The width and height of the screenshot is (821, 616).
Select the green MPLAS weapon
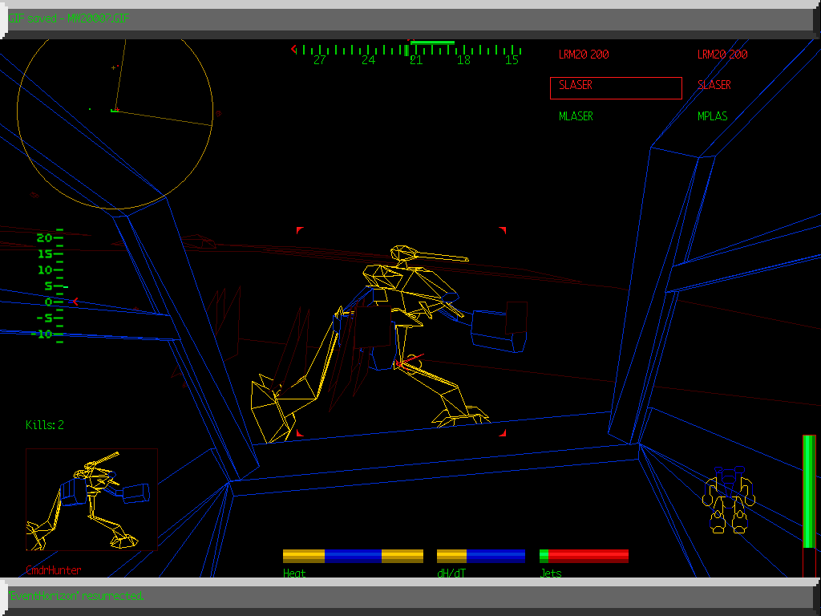point(713,116)
